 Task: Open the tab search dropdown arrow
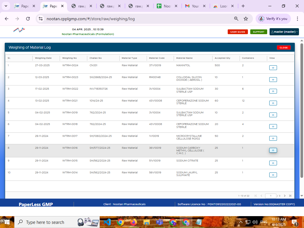click(6, 6)
